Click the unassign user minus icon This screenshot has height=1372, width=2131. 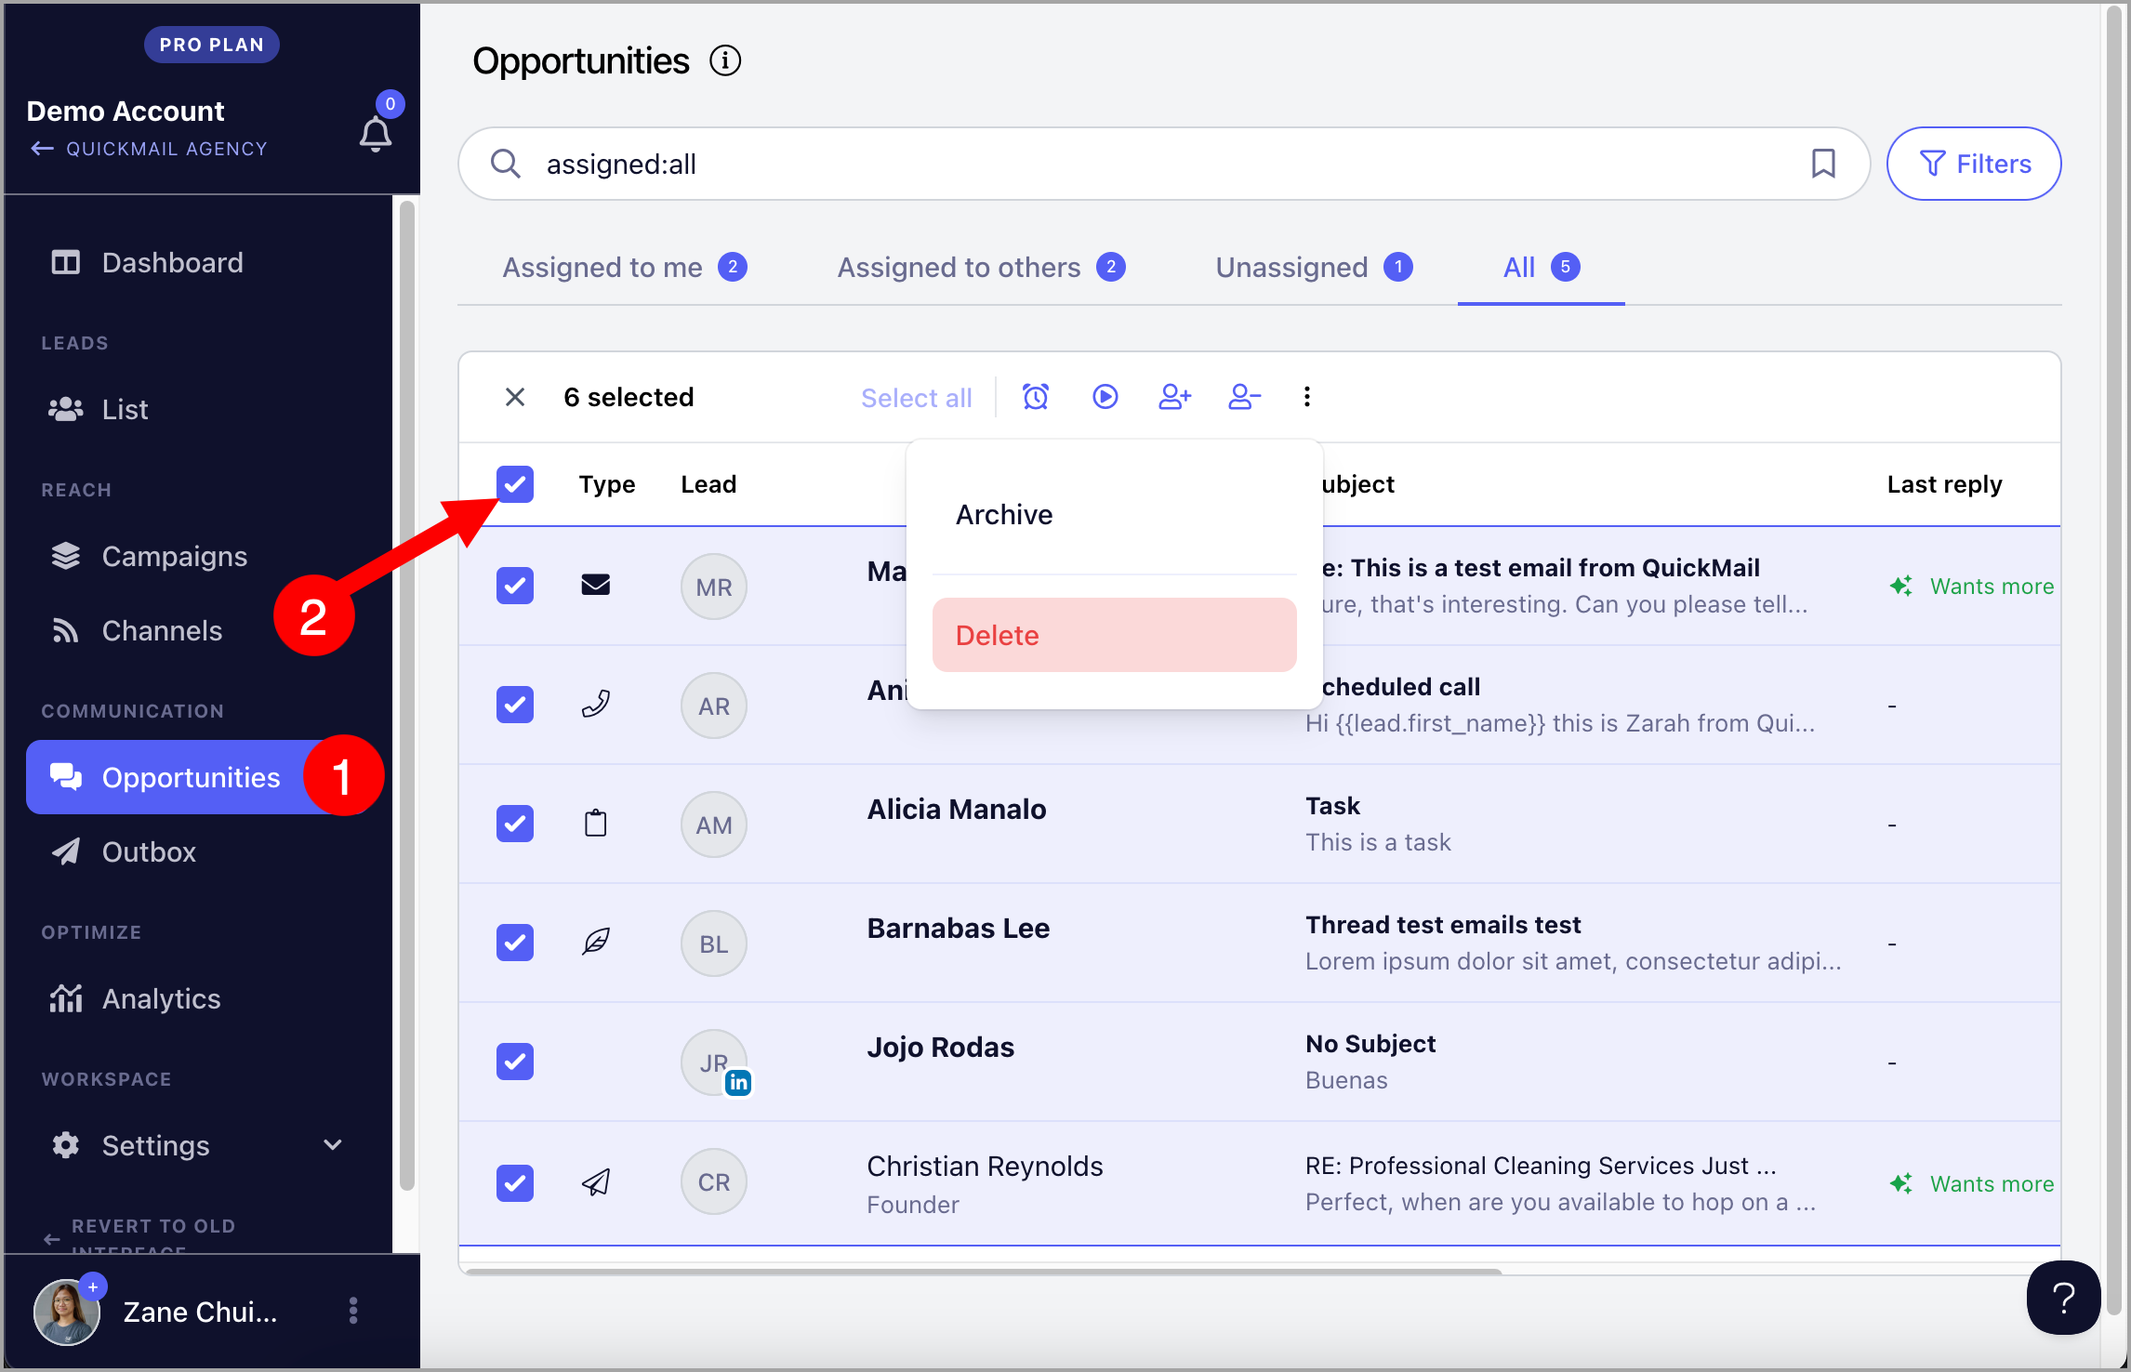click(x=1244, y=397)
